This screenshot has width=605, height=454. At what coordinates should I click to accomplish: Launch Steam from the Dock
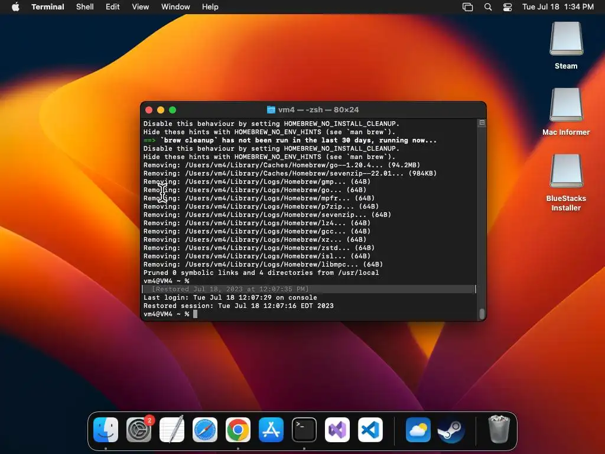[451, 430]
